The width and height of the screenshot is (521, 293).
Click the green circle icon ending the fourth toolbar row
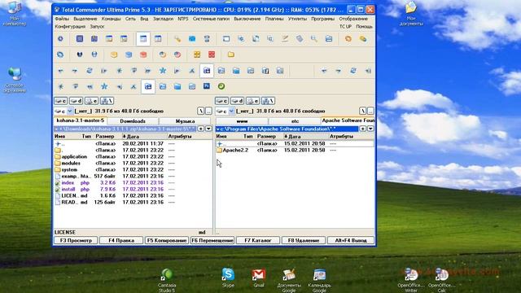coord(221,86)
